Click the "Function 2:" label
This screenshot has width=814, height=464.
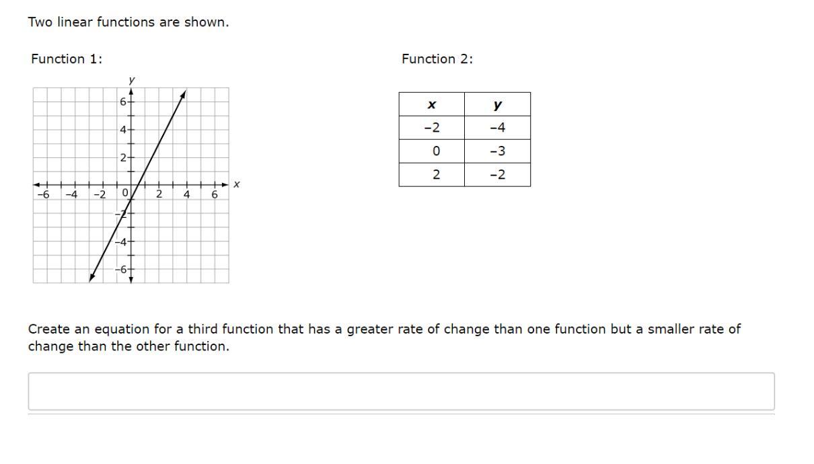tap(437, 59)
